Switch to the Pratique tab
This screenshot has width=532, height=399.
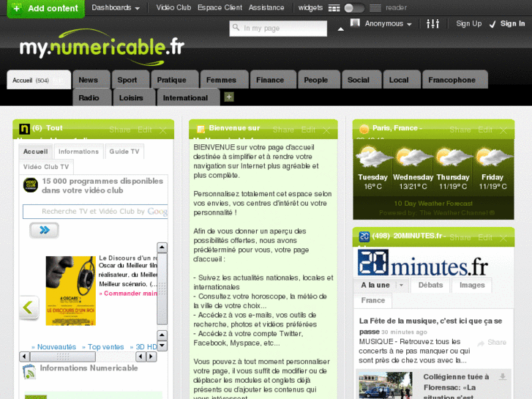coord(175,80)
